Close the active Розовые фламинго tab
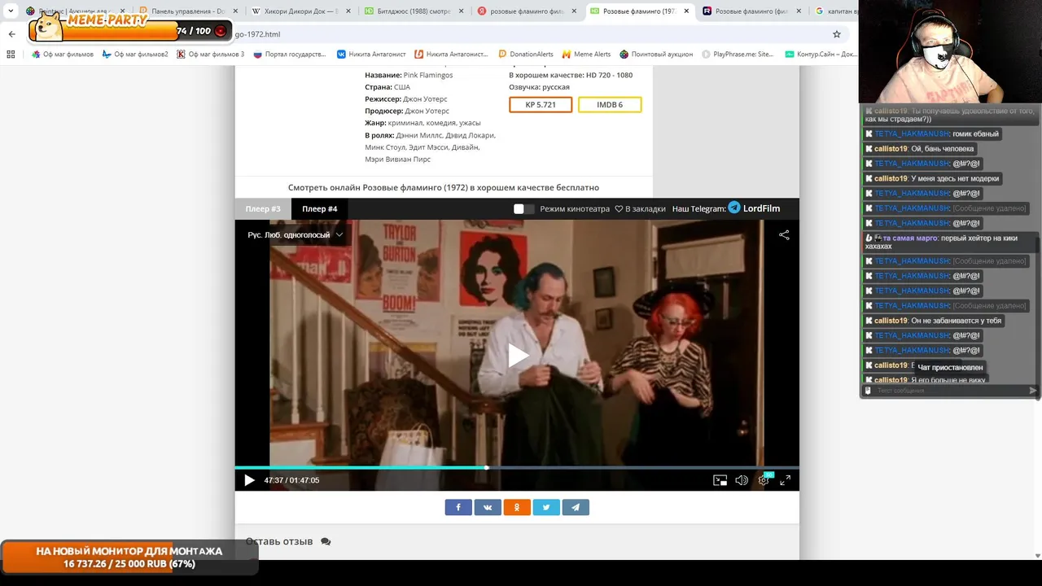The image size is (1042, 586). coord(686,11)
